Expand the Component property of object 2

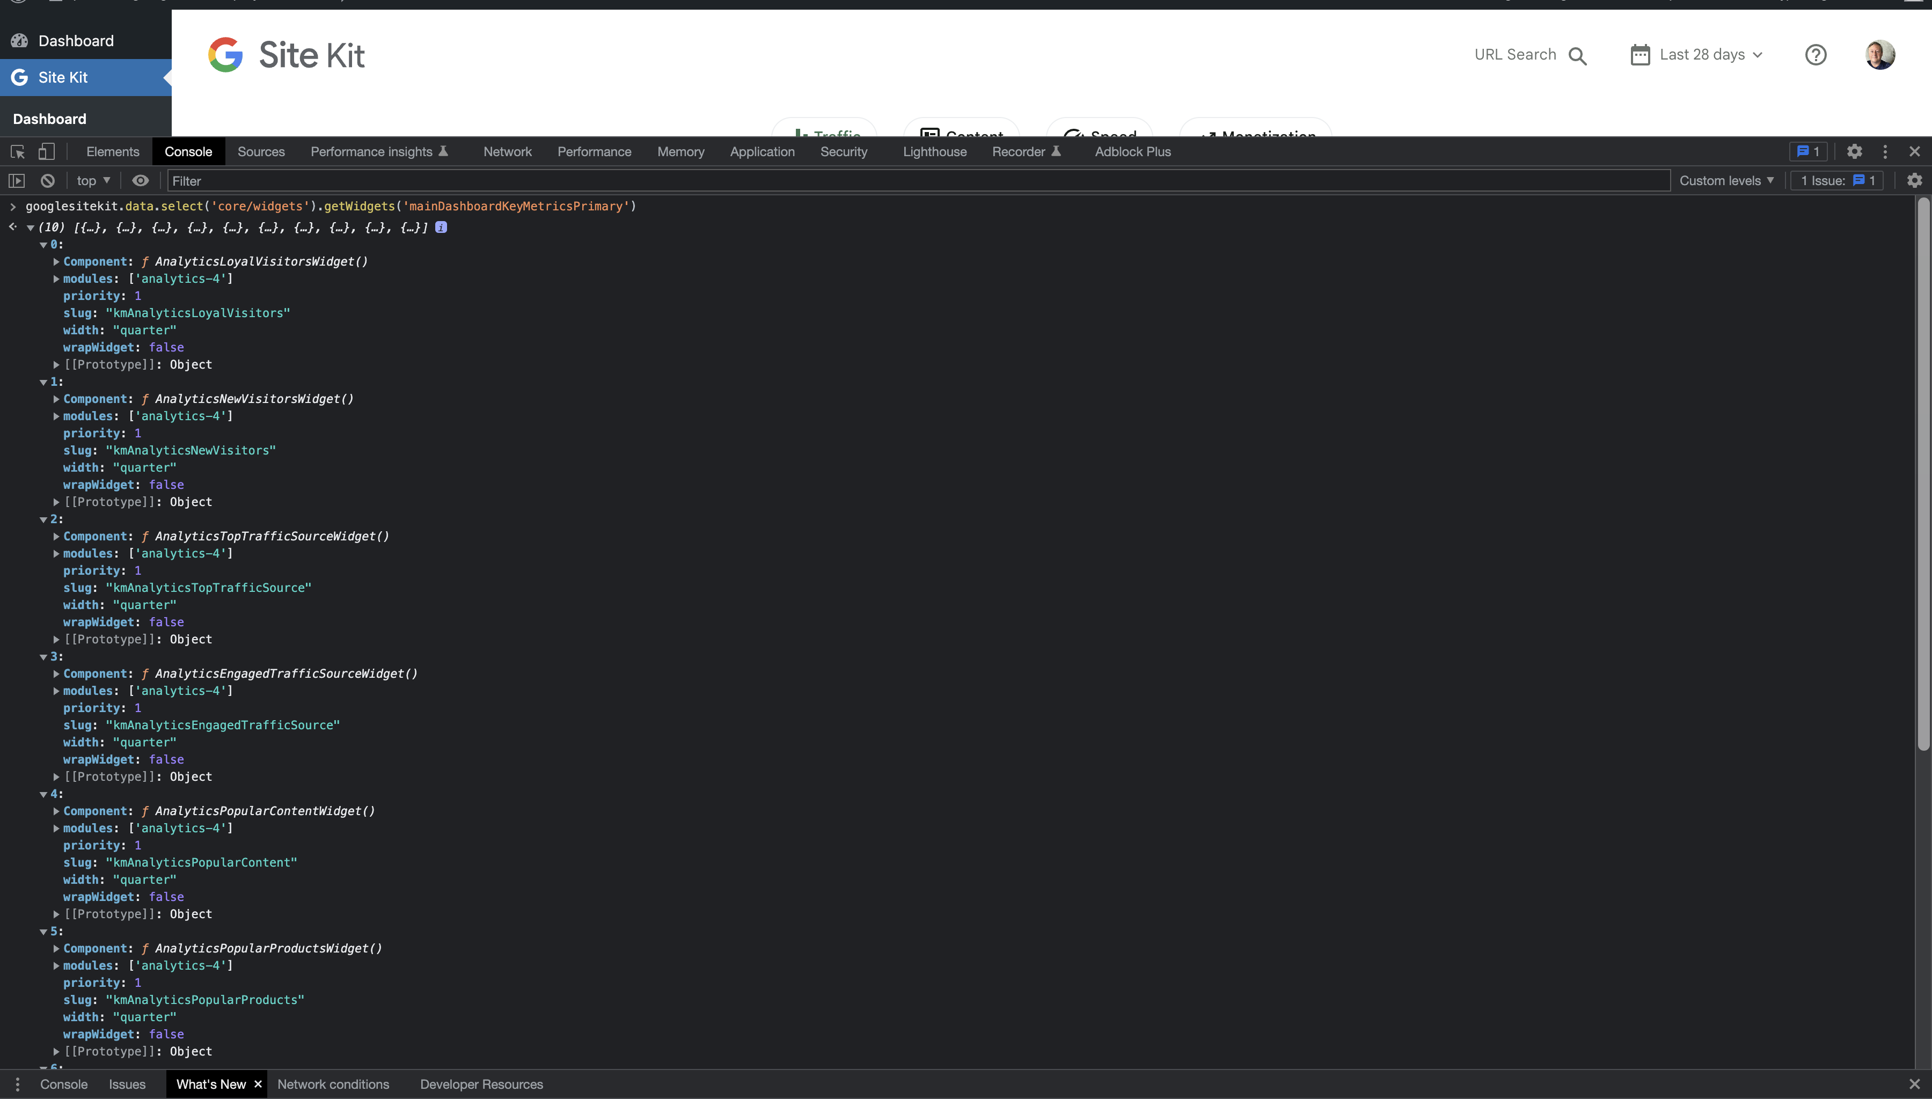click(56, 536)
